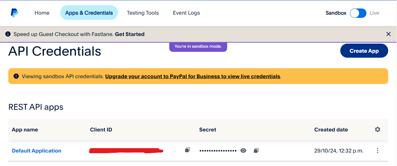Click the warning icon in yellow banner
Image resolution: width=397 pixels, height=166 pixels.
(16, 76)
